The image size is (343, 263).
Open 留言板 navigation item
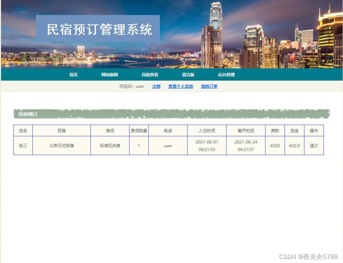[188, 74]
